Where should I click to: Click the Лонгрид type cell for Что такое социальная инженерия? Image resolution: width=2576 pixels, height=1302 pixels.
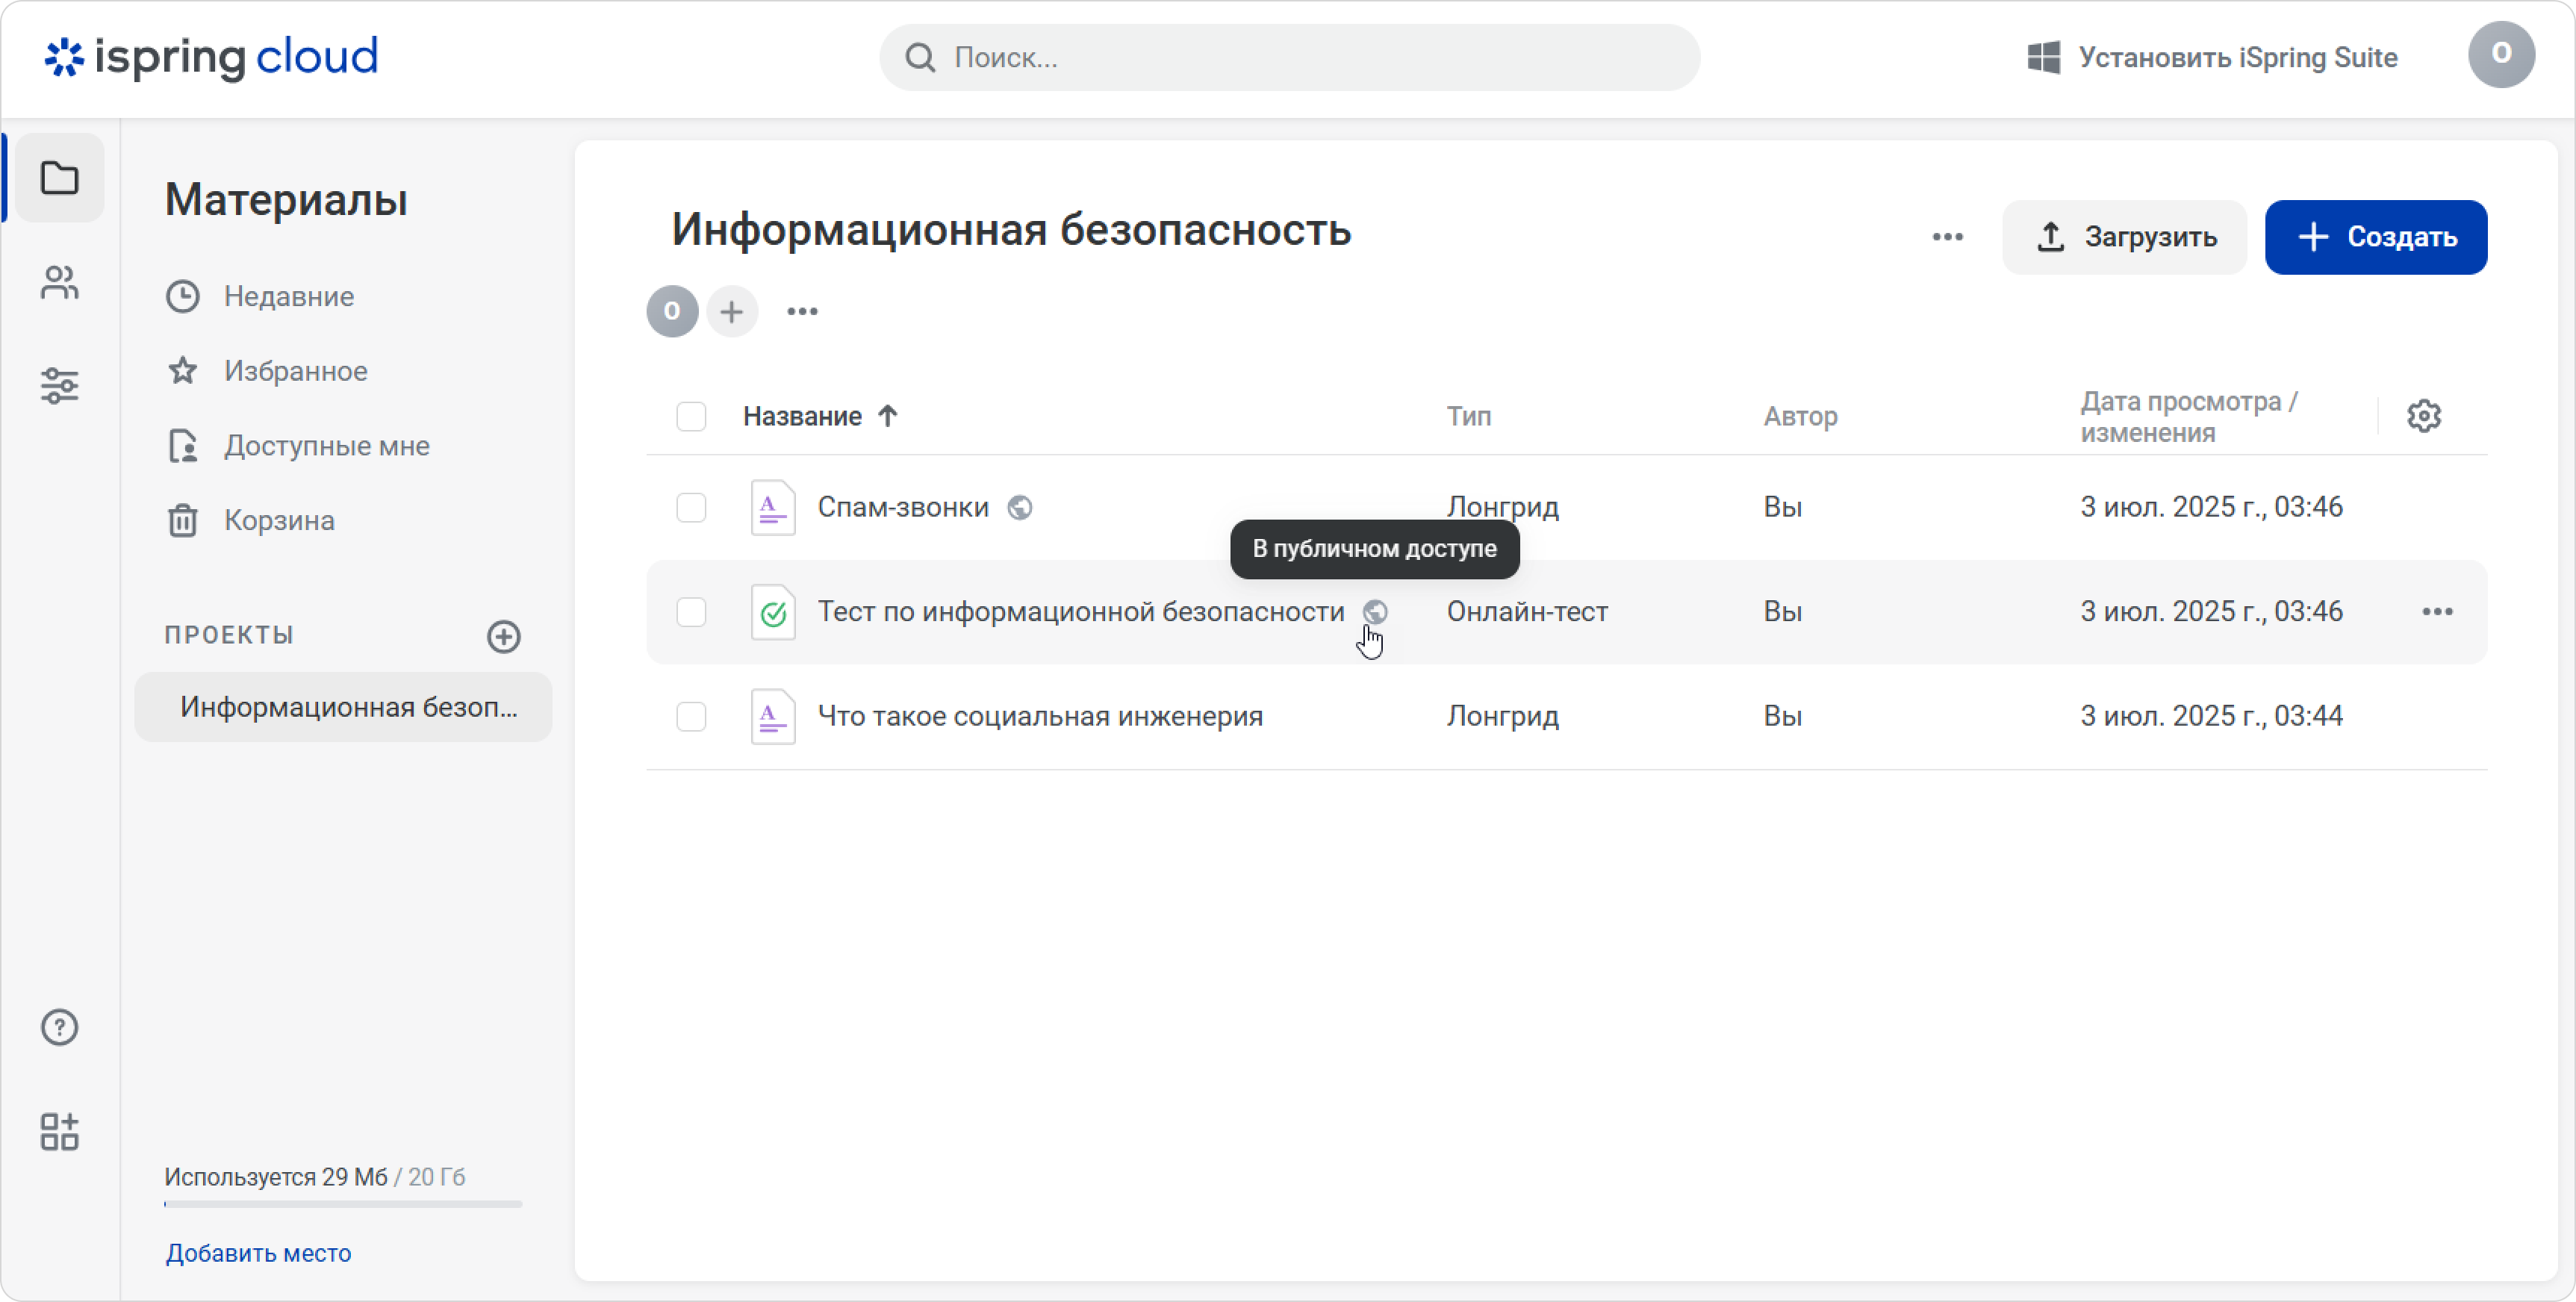tap(1502, 717)
